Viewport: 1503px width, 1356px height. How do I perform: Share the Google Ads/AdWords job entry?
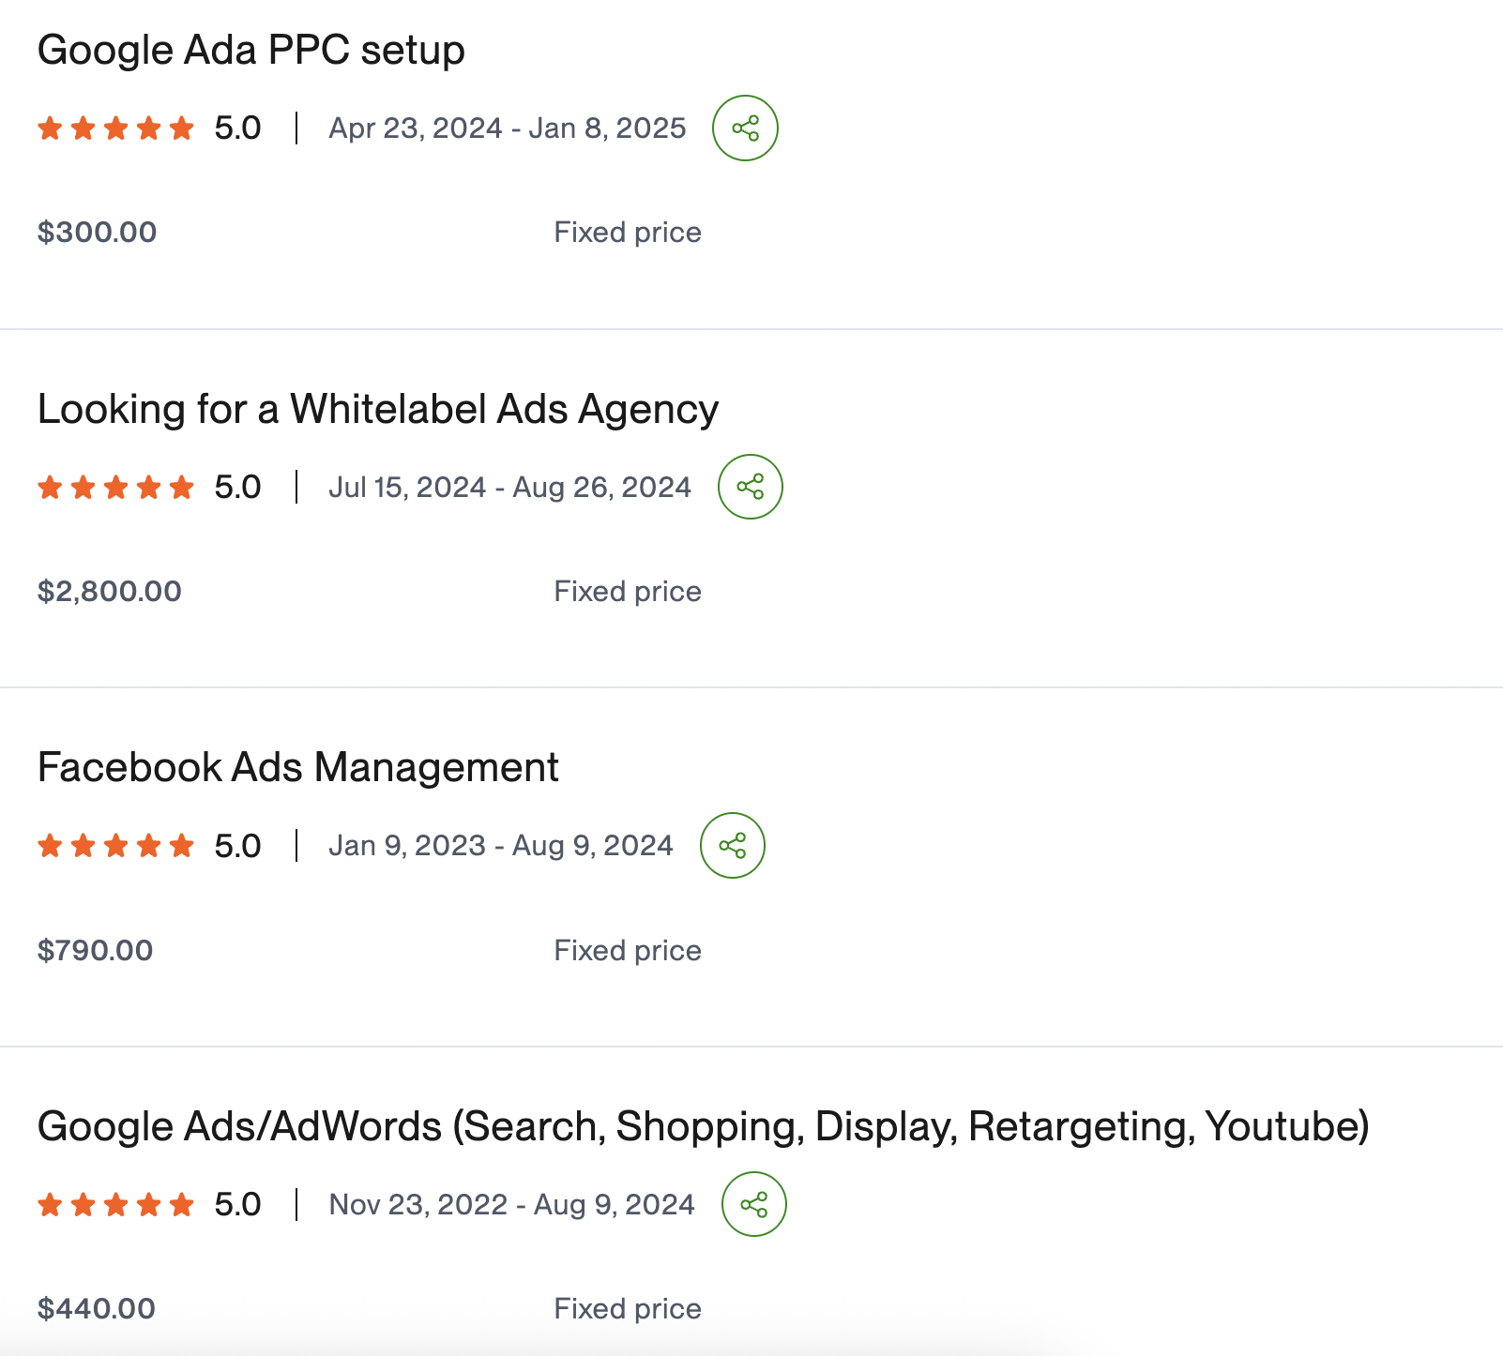[x=754, y=1204]
